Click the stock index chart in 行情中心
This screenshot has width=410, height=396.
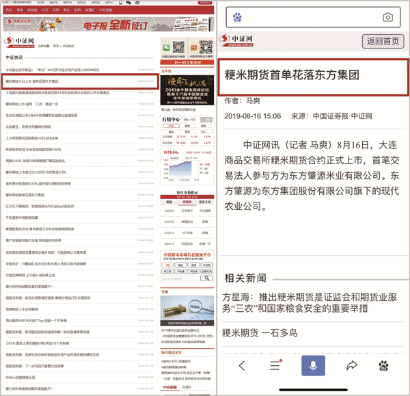pos(181,170)
